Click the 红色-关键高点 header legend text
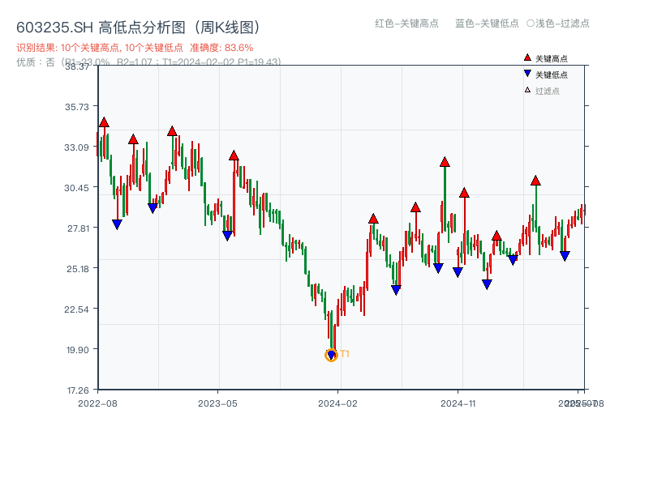Screen dimensions: 649x486 (x=406, y=23)
